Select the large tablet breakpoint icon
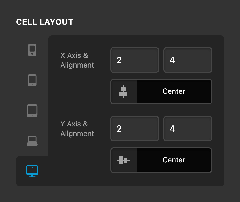The height and width of the screenshot is (202, 240). pos(32,111)
